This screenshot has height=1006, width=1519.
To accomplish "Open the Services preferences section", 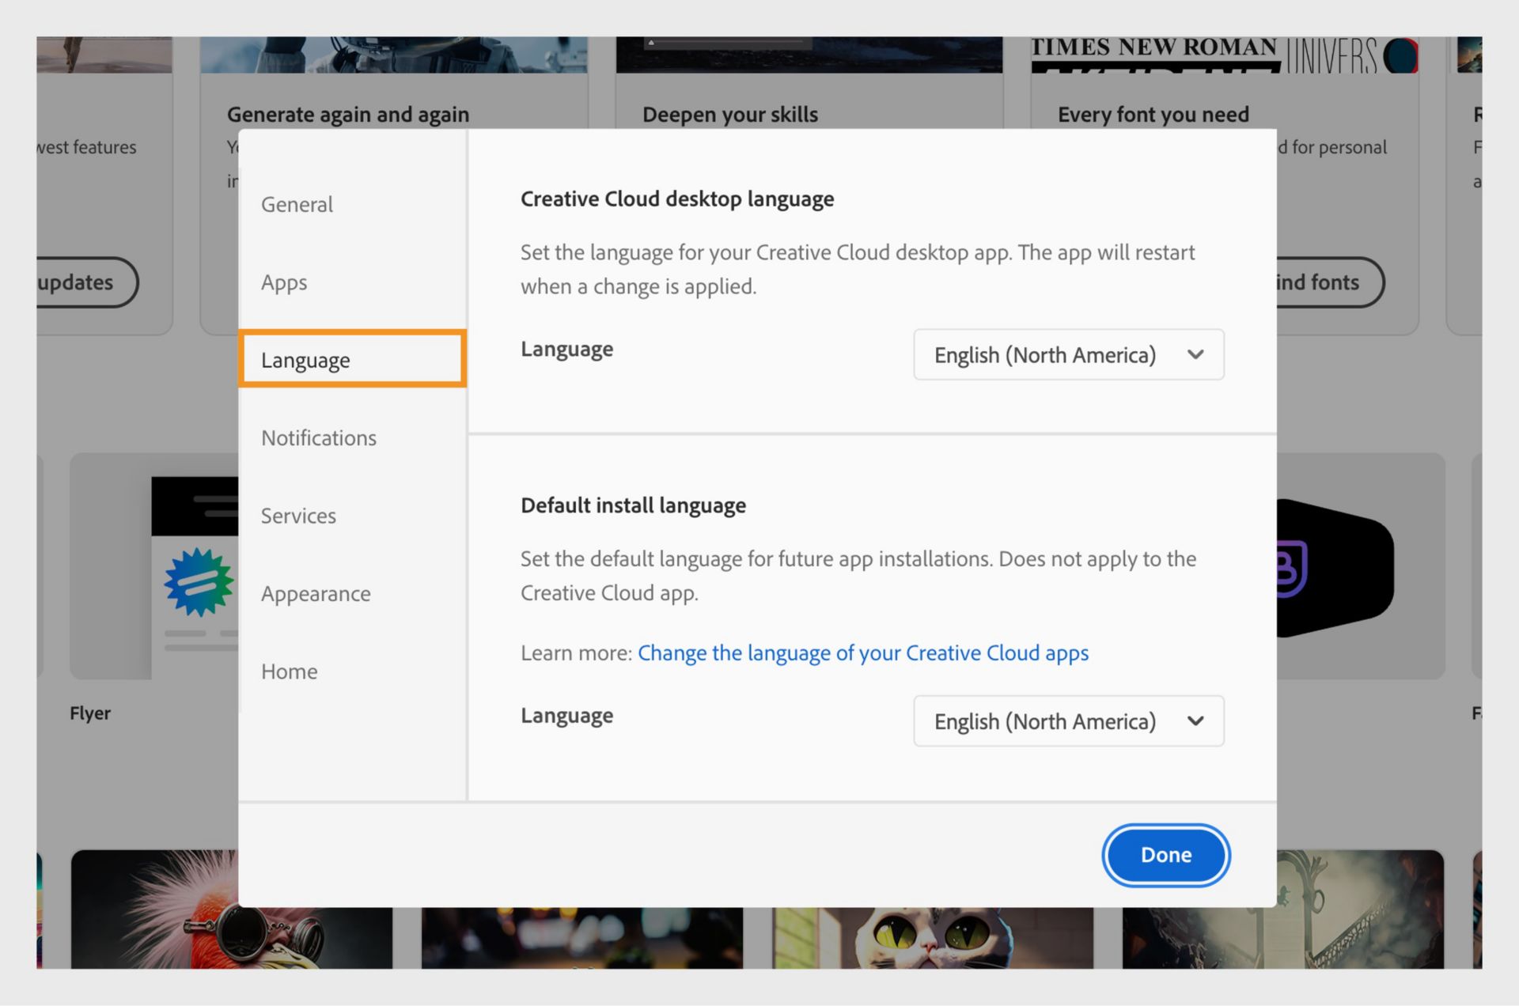I will pyautogui.click(x=298, y=515).
